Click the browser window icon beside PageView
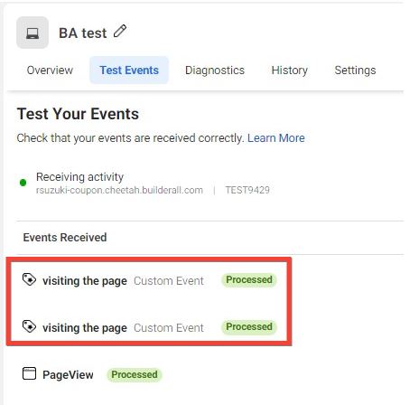 click(x=29, y=373)
